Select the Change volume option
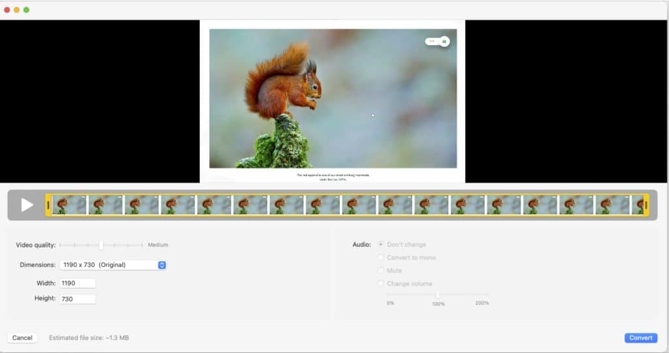Viewport: 669px width, 353px height. point(381,283)
